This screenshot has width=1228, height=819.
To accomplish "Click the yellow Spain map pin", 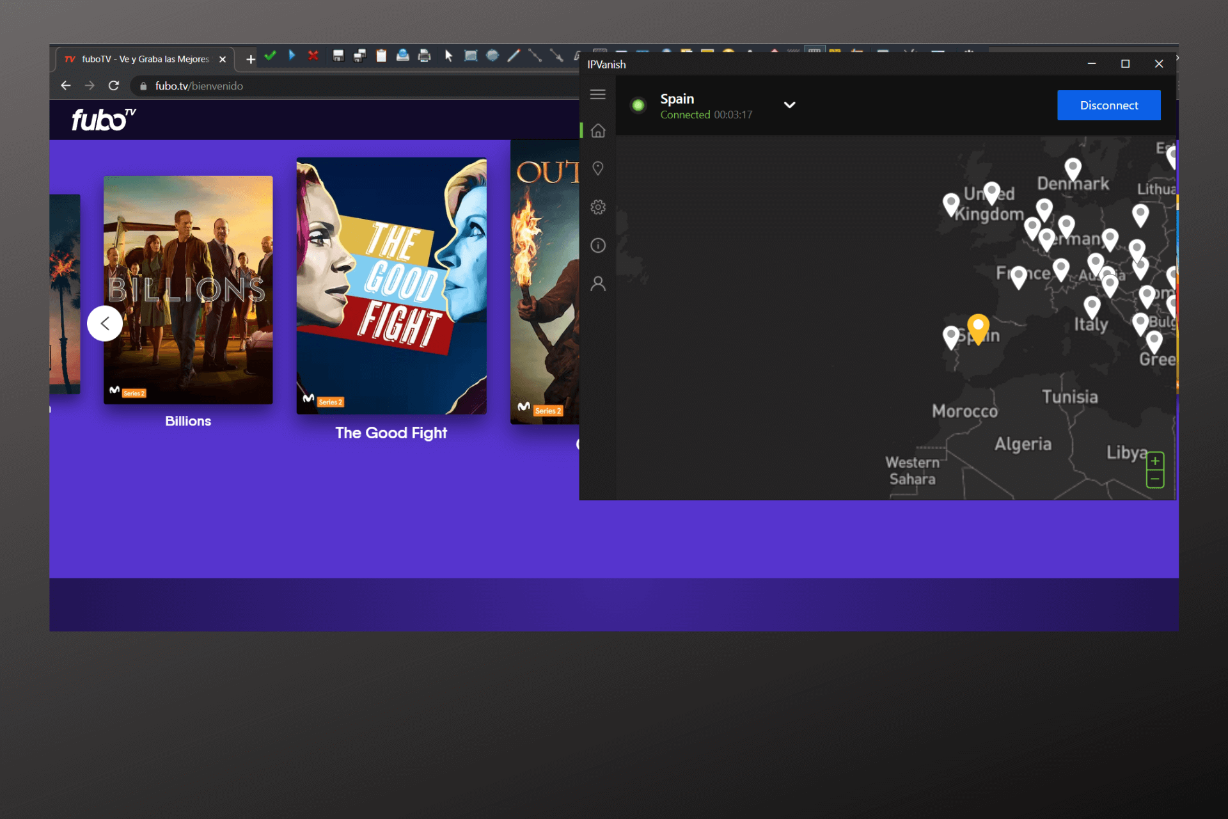I will pyautogui.click(x=978, y=328).
